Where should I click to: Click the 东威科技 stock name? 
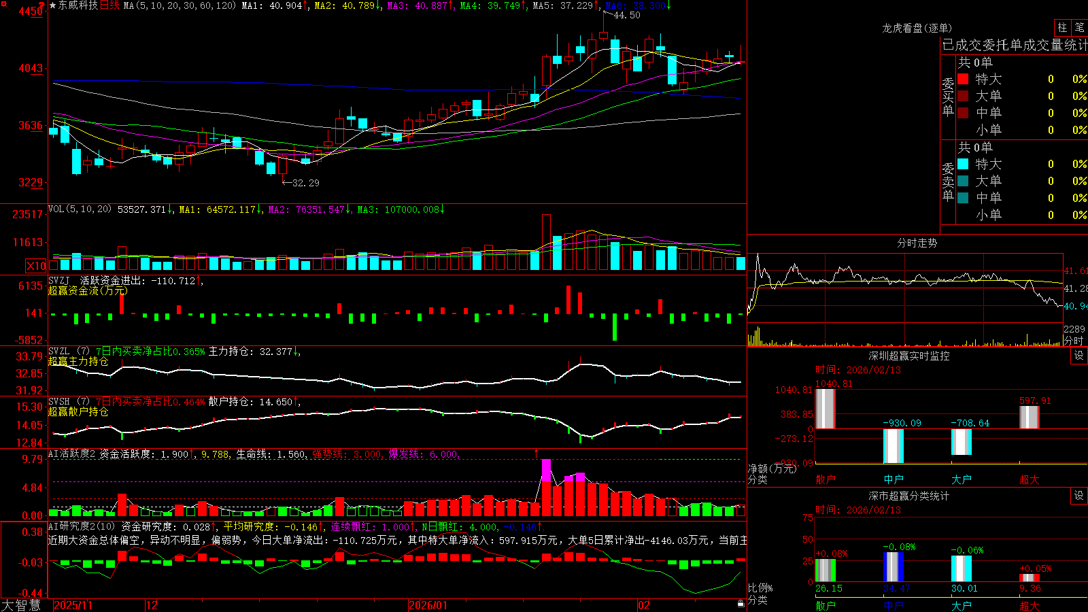pyautogui.click(x=78, y=5)
